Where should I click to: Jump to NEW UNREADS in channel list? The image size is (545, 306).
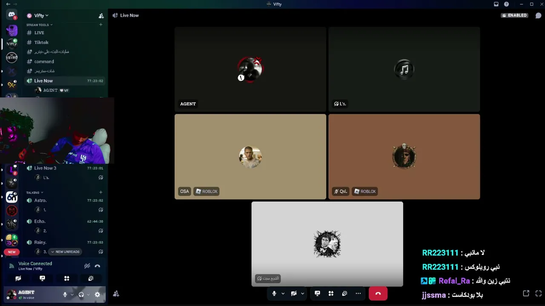tap(65, 252)
